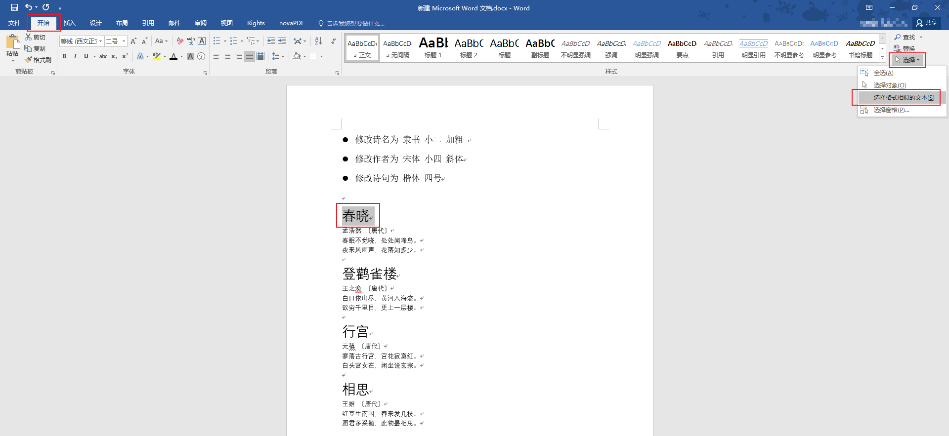Toggle bold formatting
Screen dimensions: 949x436
click(64, 56)
